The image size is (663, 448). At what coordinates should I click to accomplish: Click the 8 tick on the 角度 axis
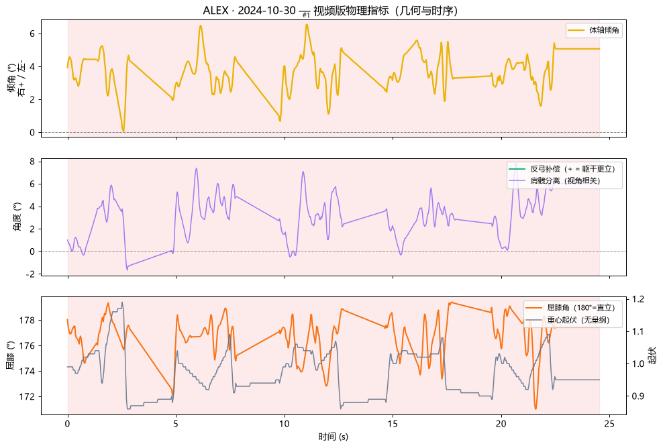32,162
